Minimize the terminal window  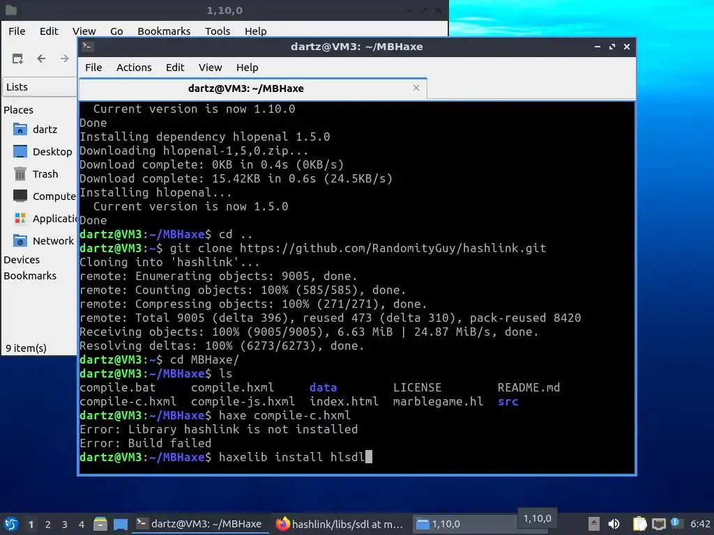pos(598,47)
